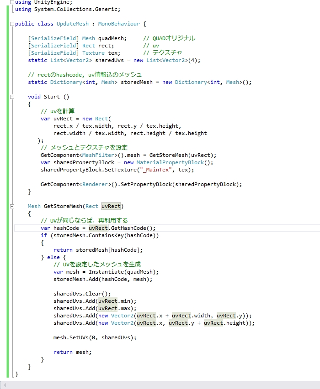Screen dimensions: 320x389
Task: Click 'MaterialPropertyBlock' constructor text
Action: pos(170,162)
